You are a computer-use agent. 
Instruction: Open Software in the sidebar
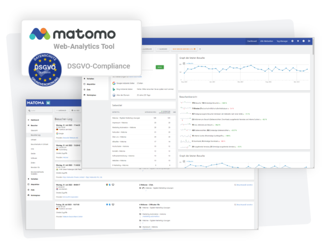(x=34, y=158)
